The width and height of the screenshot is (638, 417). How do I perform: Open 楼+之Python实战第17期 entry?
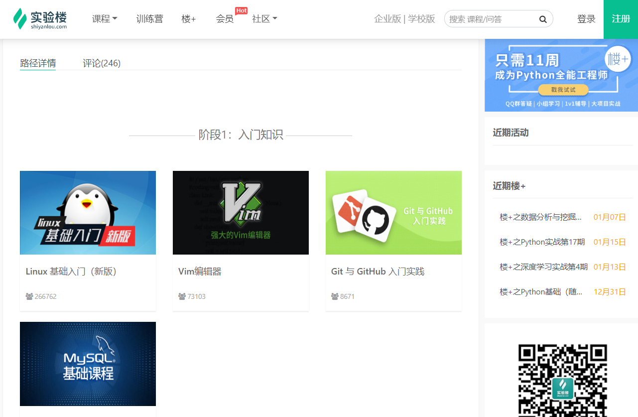pyautogui.click(x=542, y=242)
